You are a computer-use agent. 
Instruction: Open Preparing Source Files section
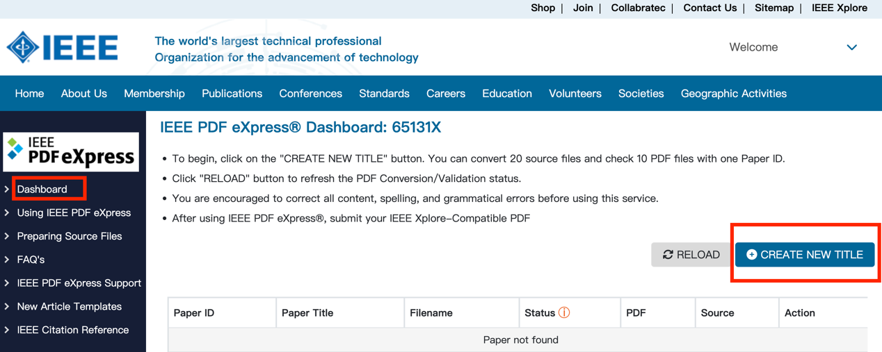[x=70, y=236]
